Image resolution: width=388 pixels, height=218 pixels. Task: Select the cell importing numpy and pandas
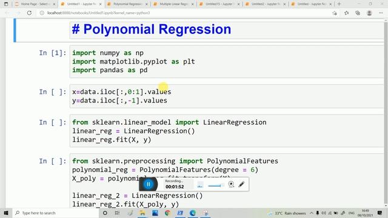[x=226, y=62]
